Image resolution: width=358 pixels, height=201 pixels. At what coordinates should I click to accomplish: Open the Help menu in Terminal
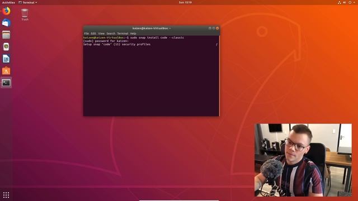tap(133, 33)
